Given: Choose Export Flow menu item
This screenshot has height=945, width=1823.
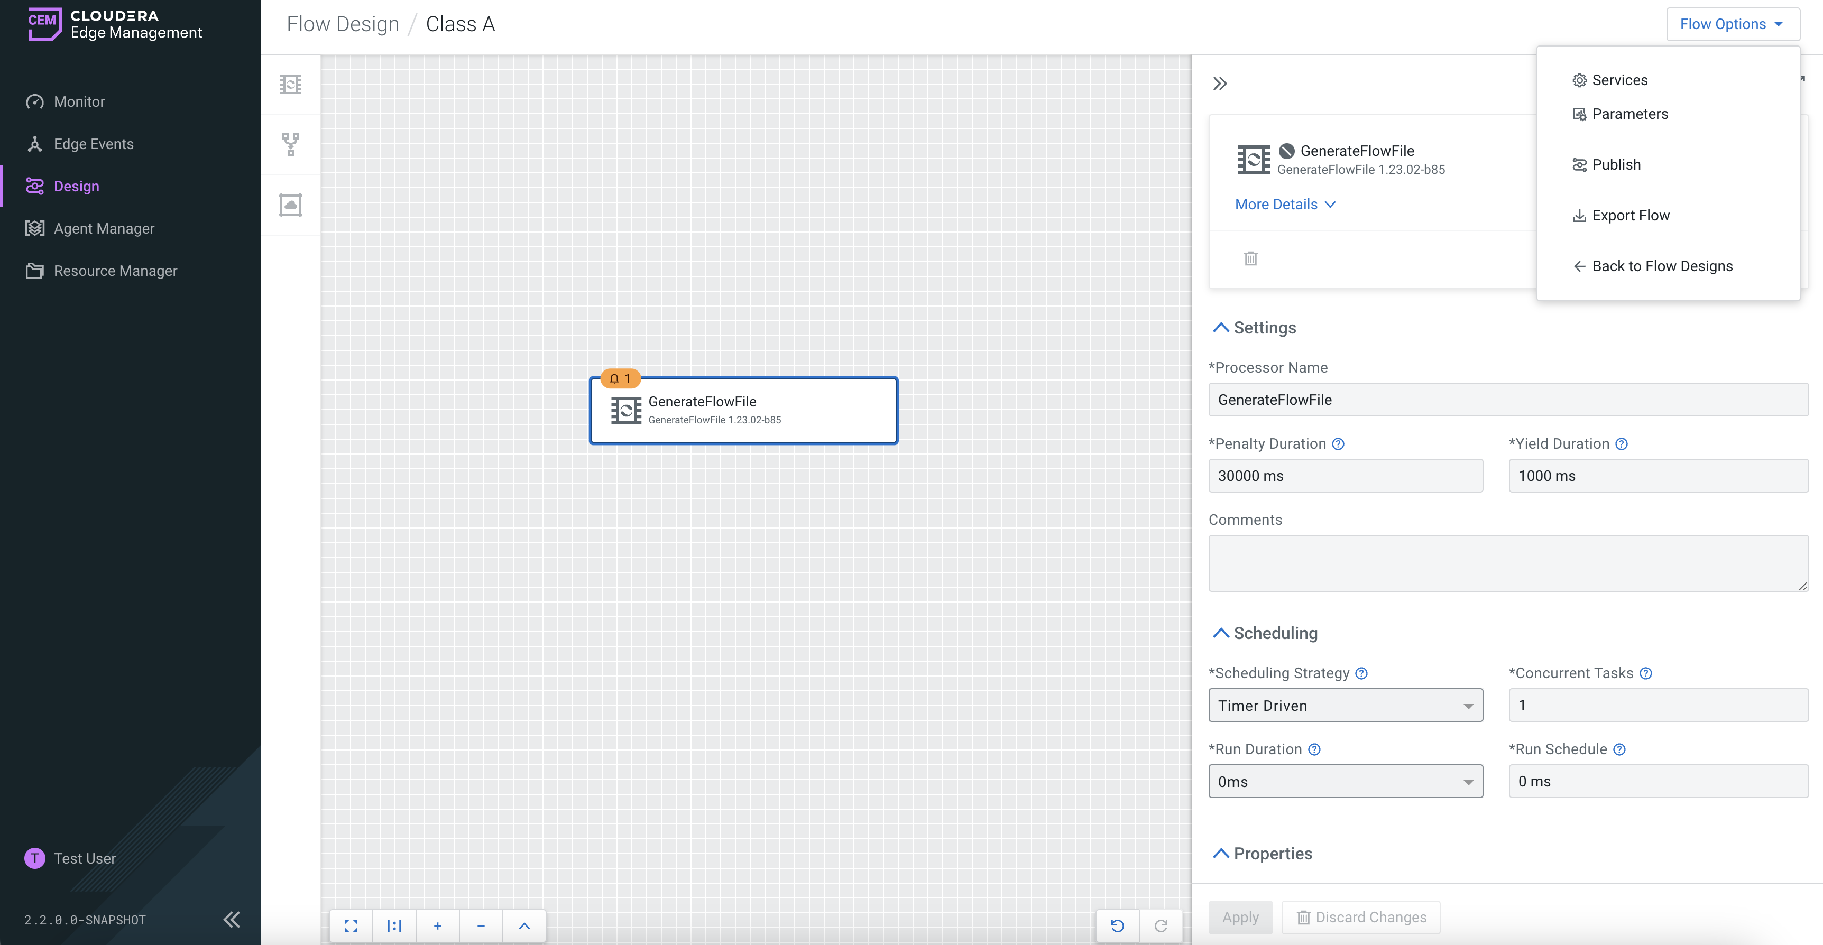Looking at the screenshot, I should 1630,216.
